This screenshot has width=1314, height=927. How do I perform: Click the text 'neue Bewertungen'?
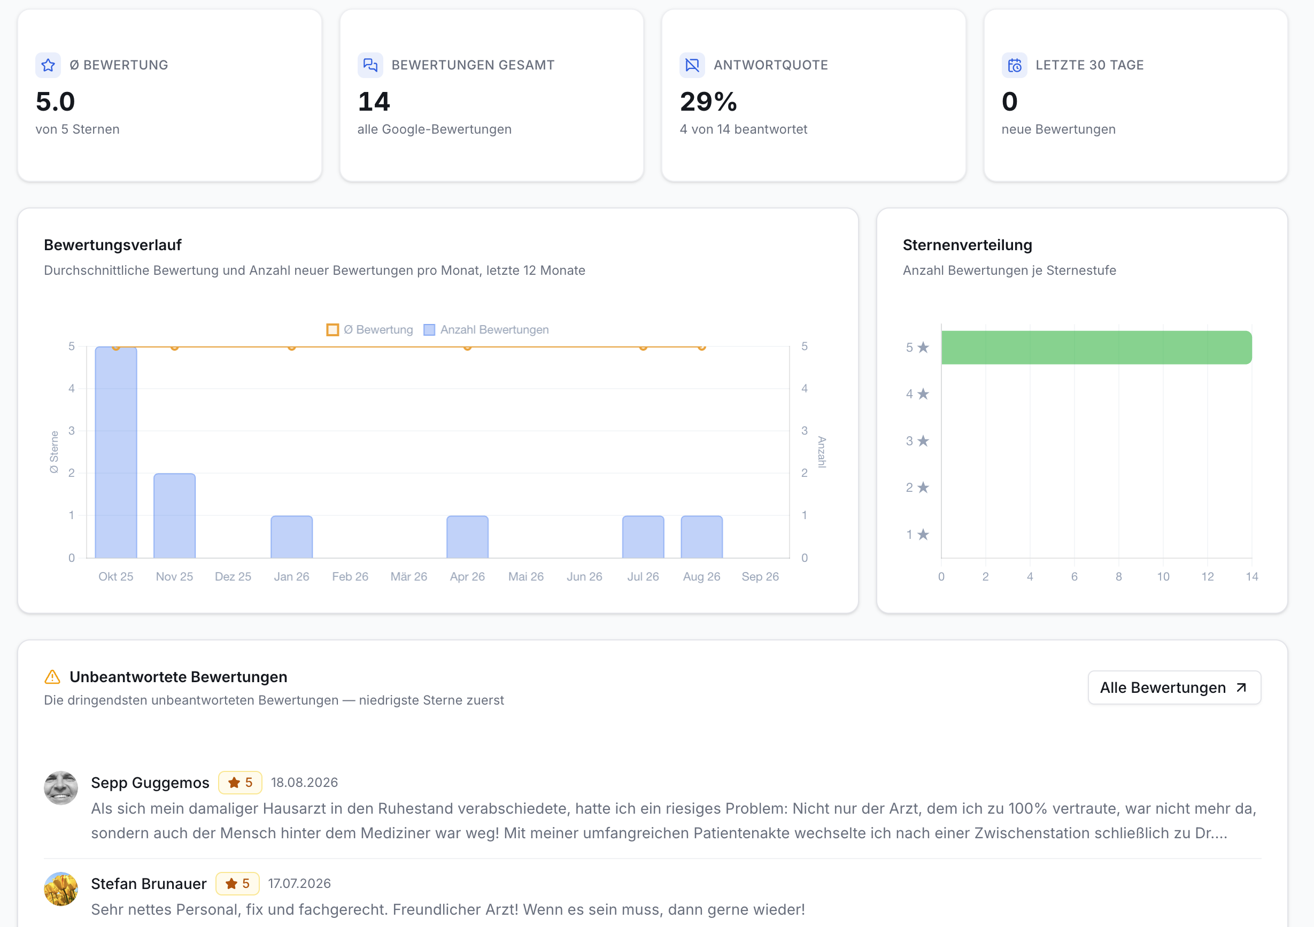tap(1059, 129)
